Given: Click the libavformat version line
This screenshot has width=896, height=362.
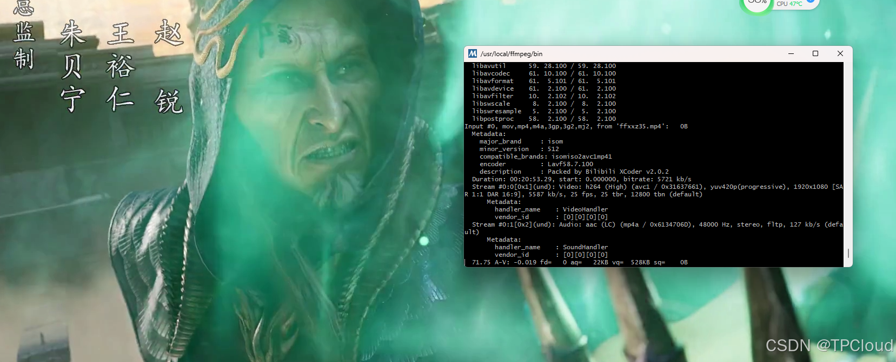Looking at the screenshot, I should (x=544, y=81).
